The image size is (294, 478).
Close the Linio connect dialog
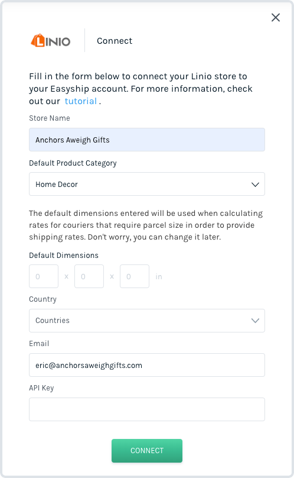click(x=276, y=17)
